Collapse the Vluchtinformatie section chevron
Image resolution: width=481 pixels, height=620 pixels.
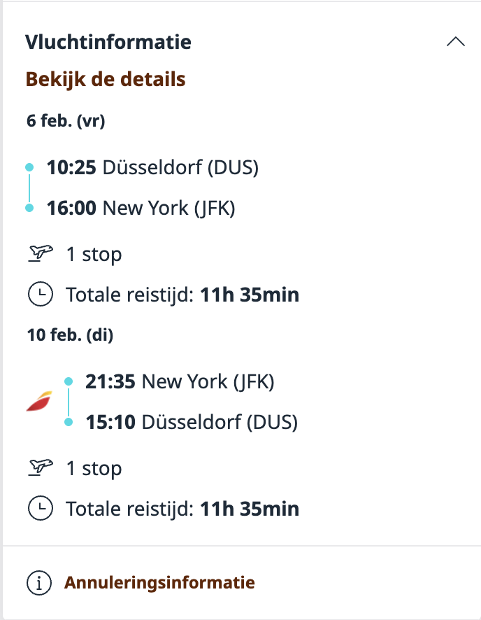pyautogui.click(x=455, y=42)
